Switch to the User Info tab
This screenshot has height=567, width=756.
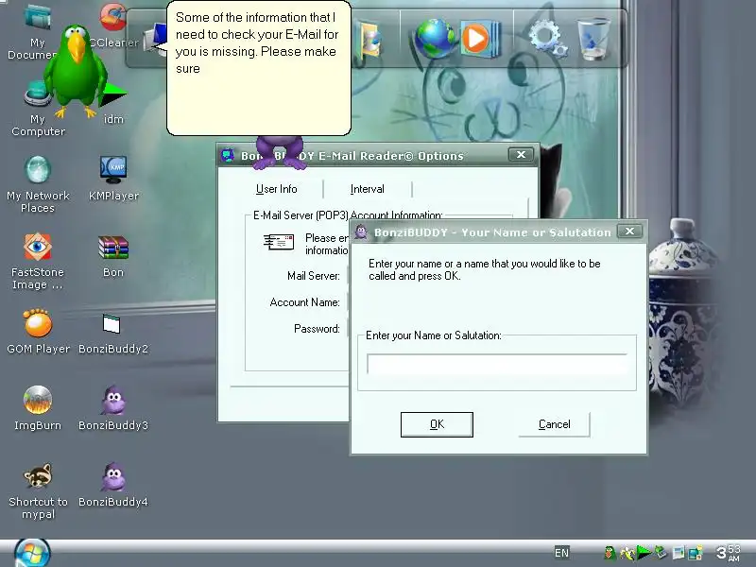click(276, 189)
